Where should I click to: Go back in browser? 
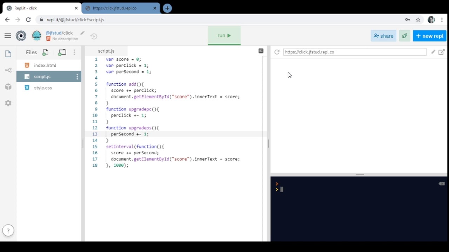(7, 20)
